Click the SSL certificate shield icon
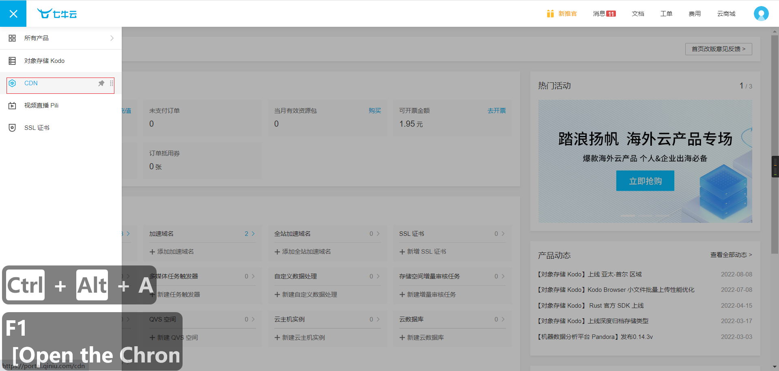Screen dimensions: 779x371 (x=12, y=128)
